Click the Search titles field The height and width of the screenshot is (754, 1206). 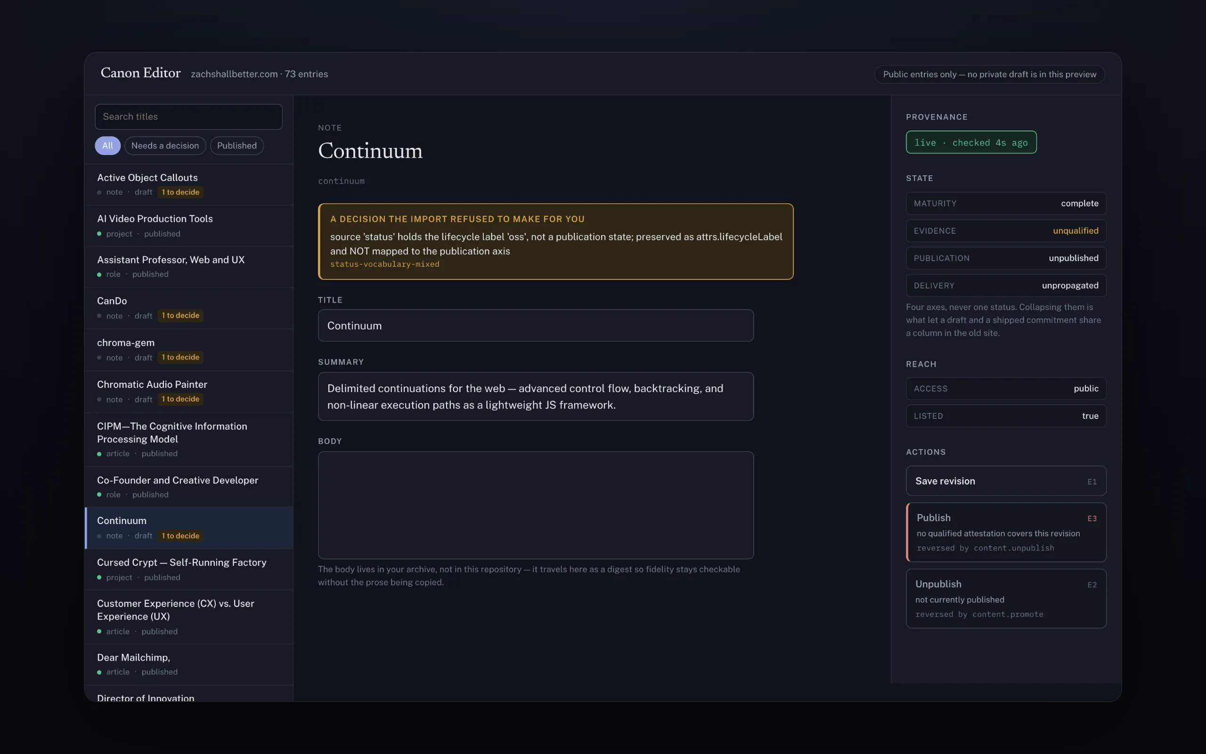(x=188, y=117)
